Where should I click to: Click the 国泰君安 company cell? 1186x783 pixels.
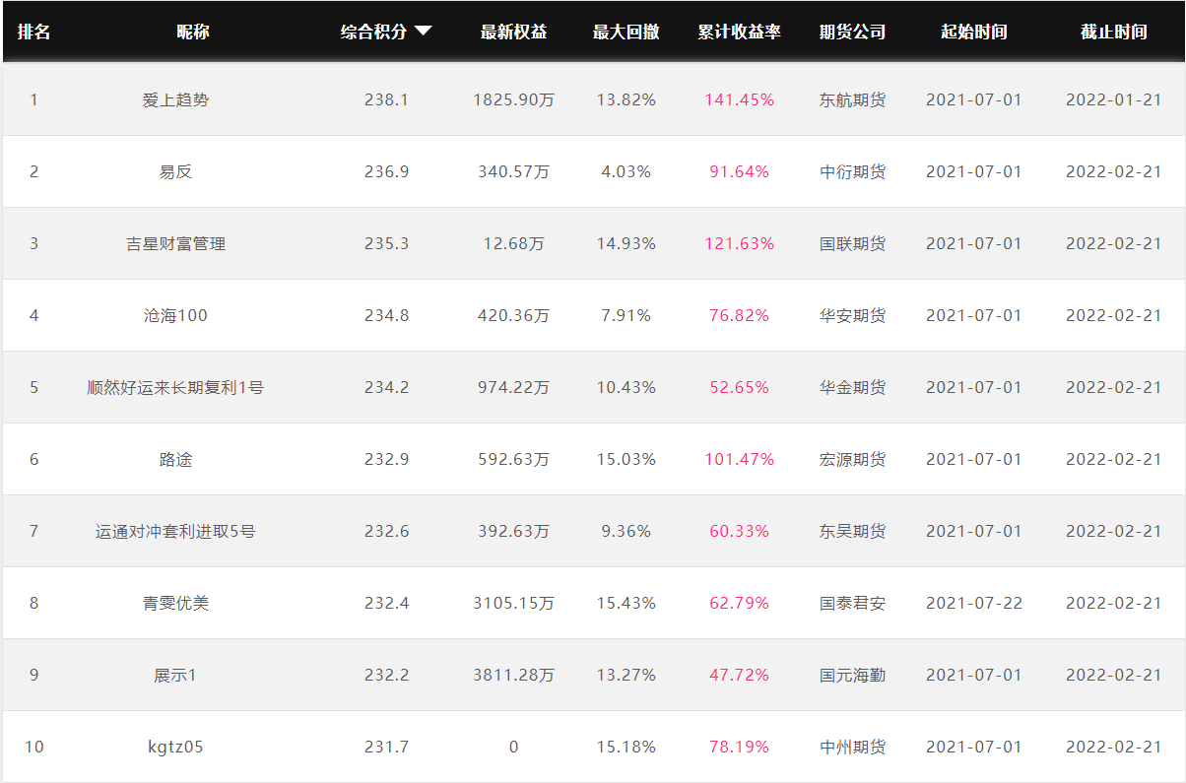coord(853,603)
